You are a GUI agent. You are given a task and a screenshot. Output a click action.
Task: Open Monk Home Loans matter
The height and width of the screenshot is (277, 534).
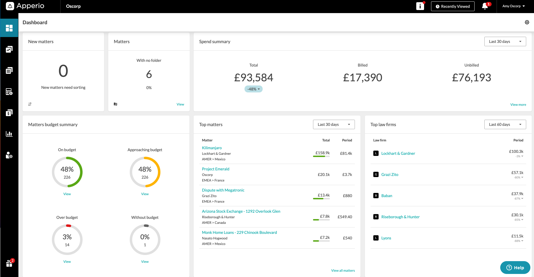click(x=239, y=232)
